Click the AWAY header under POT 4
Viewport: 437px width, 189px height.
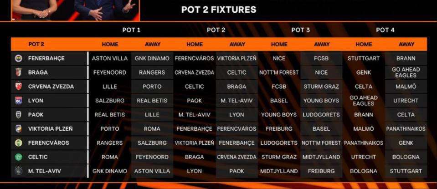click(406, 44)
